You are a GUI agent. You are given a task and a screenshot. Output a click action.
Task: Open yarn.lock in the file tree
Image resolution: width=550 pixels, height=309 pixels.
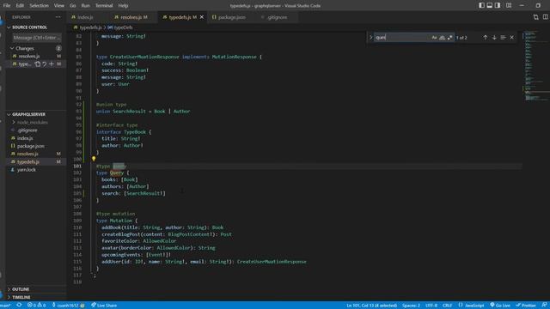click(27, 170)
